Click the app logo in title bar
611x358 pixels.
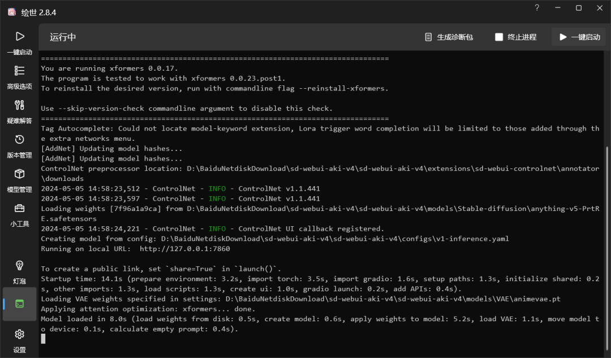tap(11, 12)
